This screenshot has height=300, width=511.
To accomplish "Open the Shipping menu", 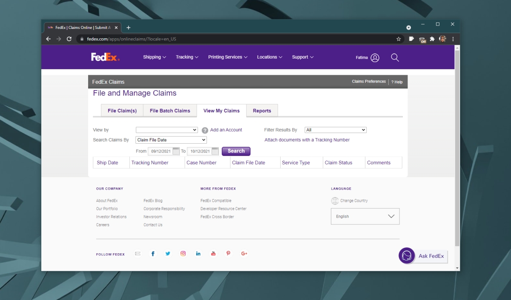I will 155,57.
